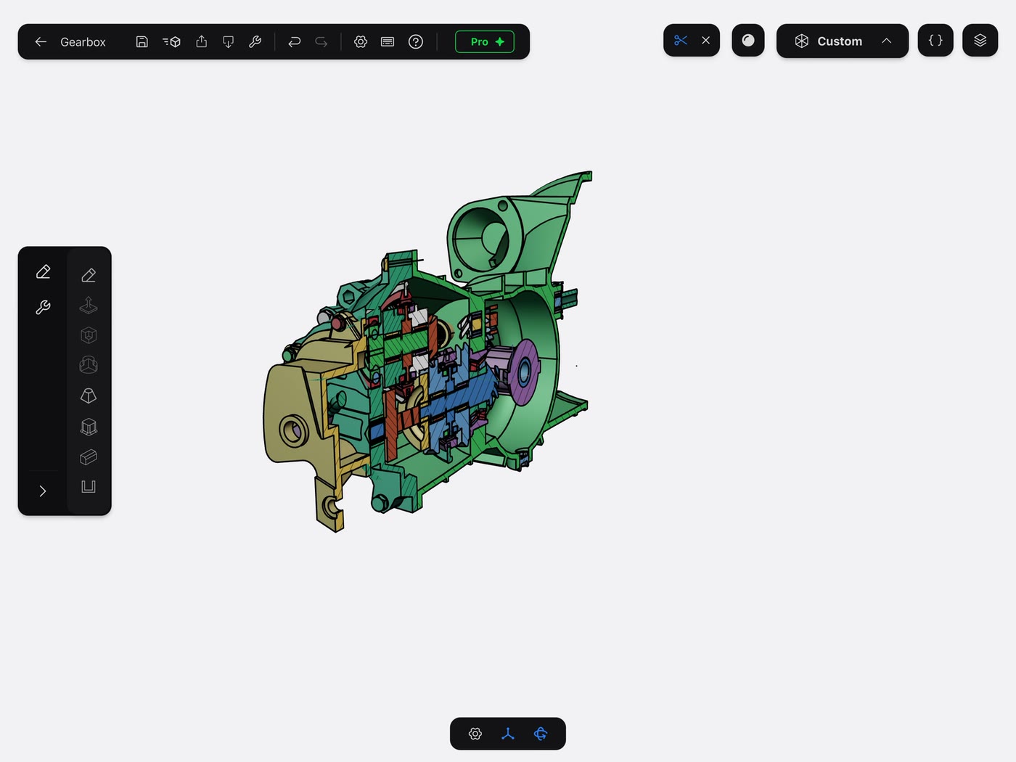Click the import download icon
This screenshot has height=762, width=1016.
[x=228, y=42]
